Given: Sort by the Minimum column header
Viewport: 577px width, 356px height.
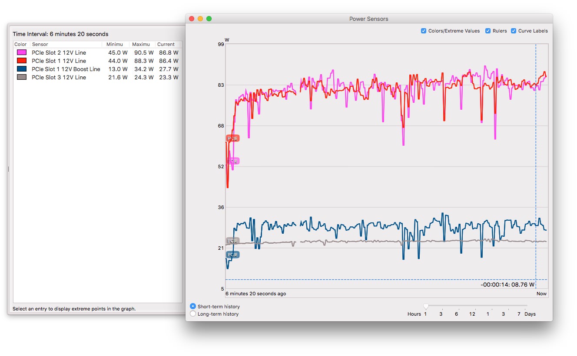Looking at the screenshot, I should click(116, 44).
